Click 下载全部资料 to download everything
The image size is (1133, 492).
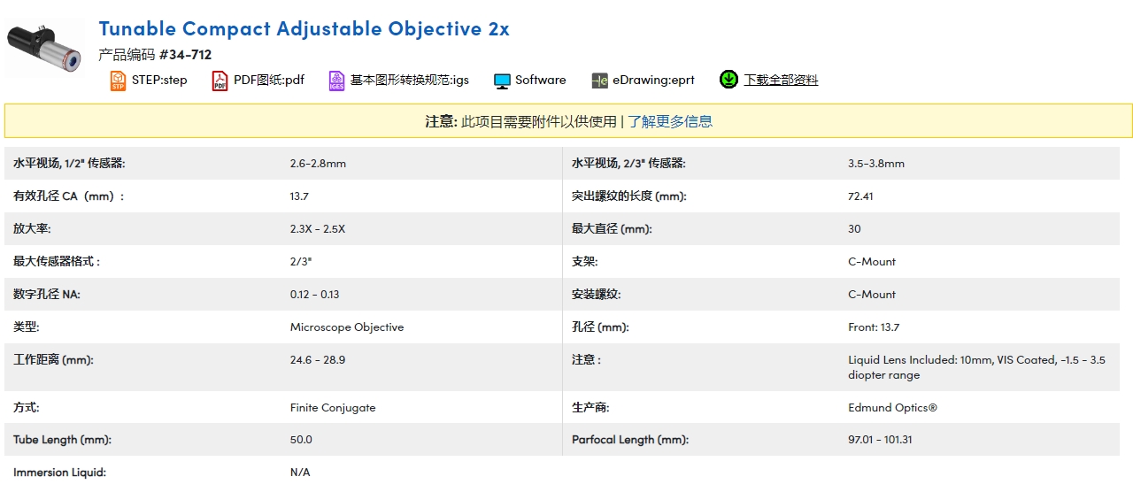pos(781,80)
